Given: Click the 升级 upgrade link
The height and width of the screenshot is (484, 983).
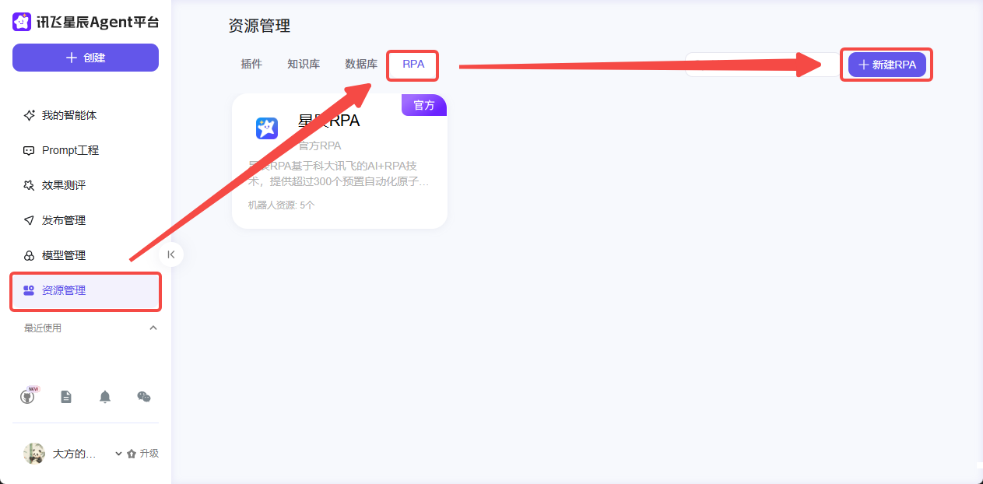Looking at the screenshot, I should tap(149, 453).
